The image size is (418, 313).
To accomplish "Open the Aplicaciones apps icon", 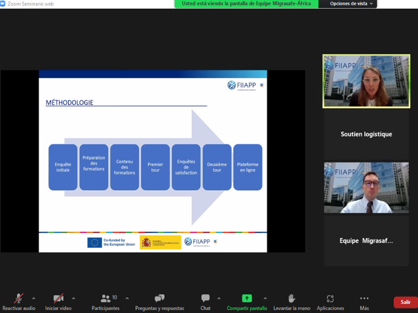I will [330, 299].
